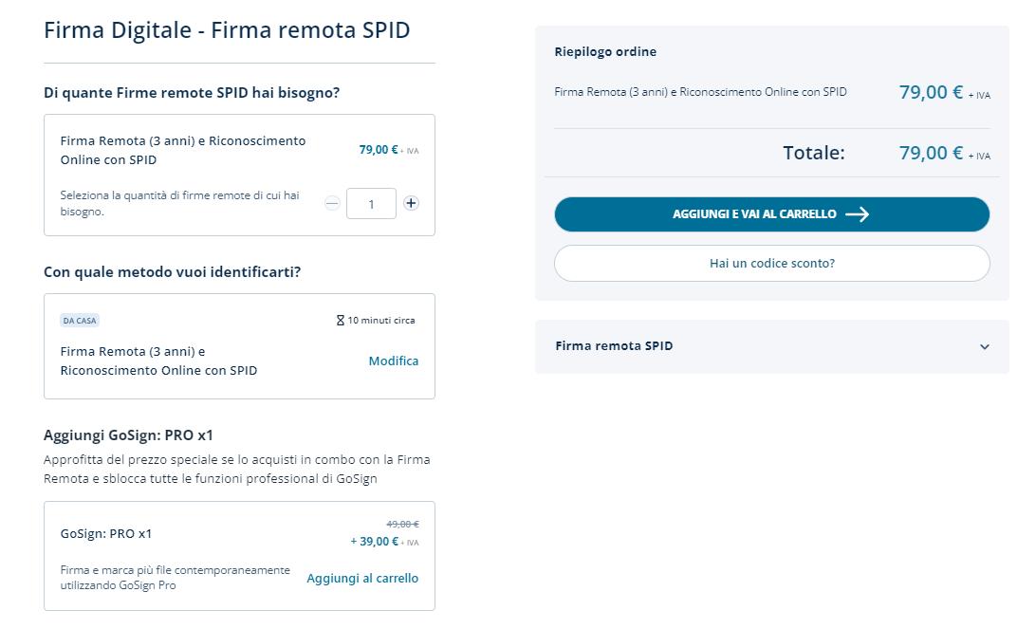
Task: Select the Firma Digitale page heading
Action: pos(227,30)
